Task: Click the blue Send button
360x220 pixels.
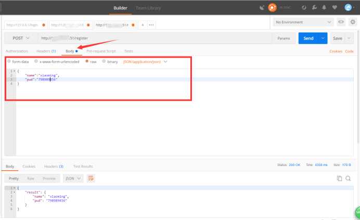Action: [x=308, y=38]
